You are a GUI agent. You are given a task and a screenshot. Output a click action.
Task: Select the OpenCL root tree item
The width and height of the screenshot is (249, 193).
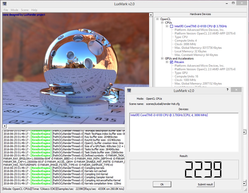[x=165, y=19]
